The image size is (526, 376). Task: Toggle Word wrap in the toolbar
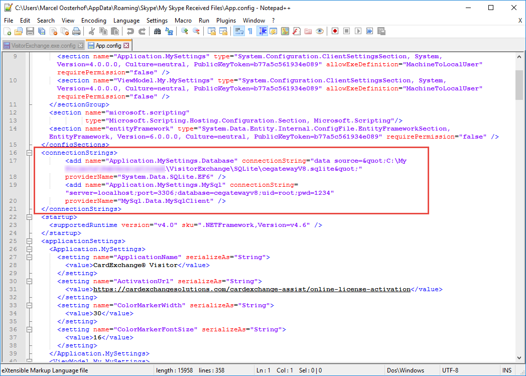point(239,32)
